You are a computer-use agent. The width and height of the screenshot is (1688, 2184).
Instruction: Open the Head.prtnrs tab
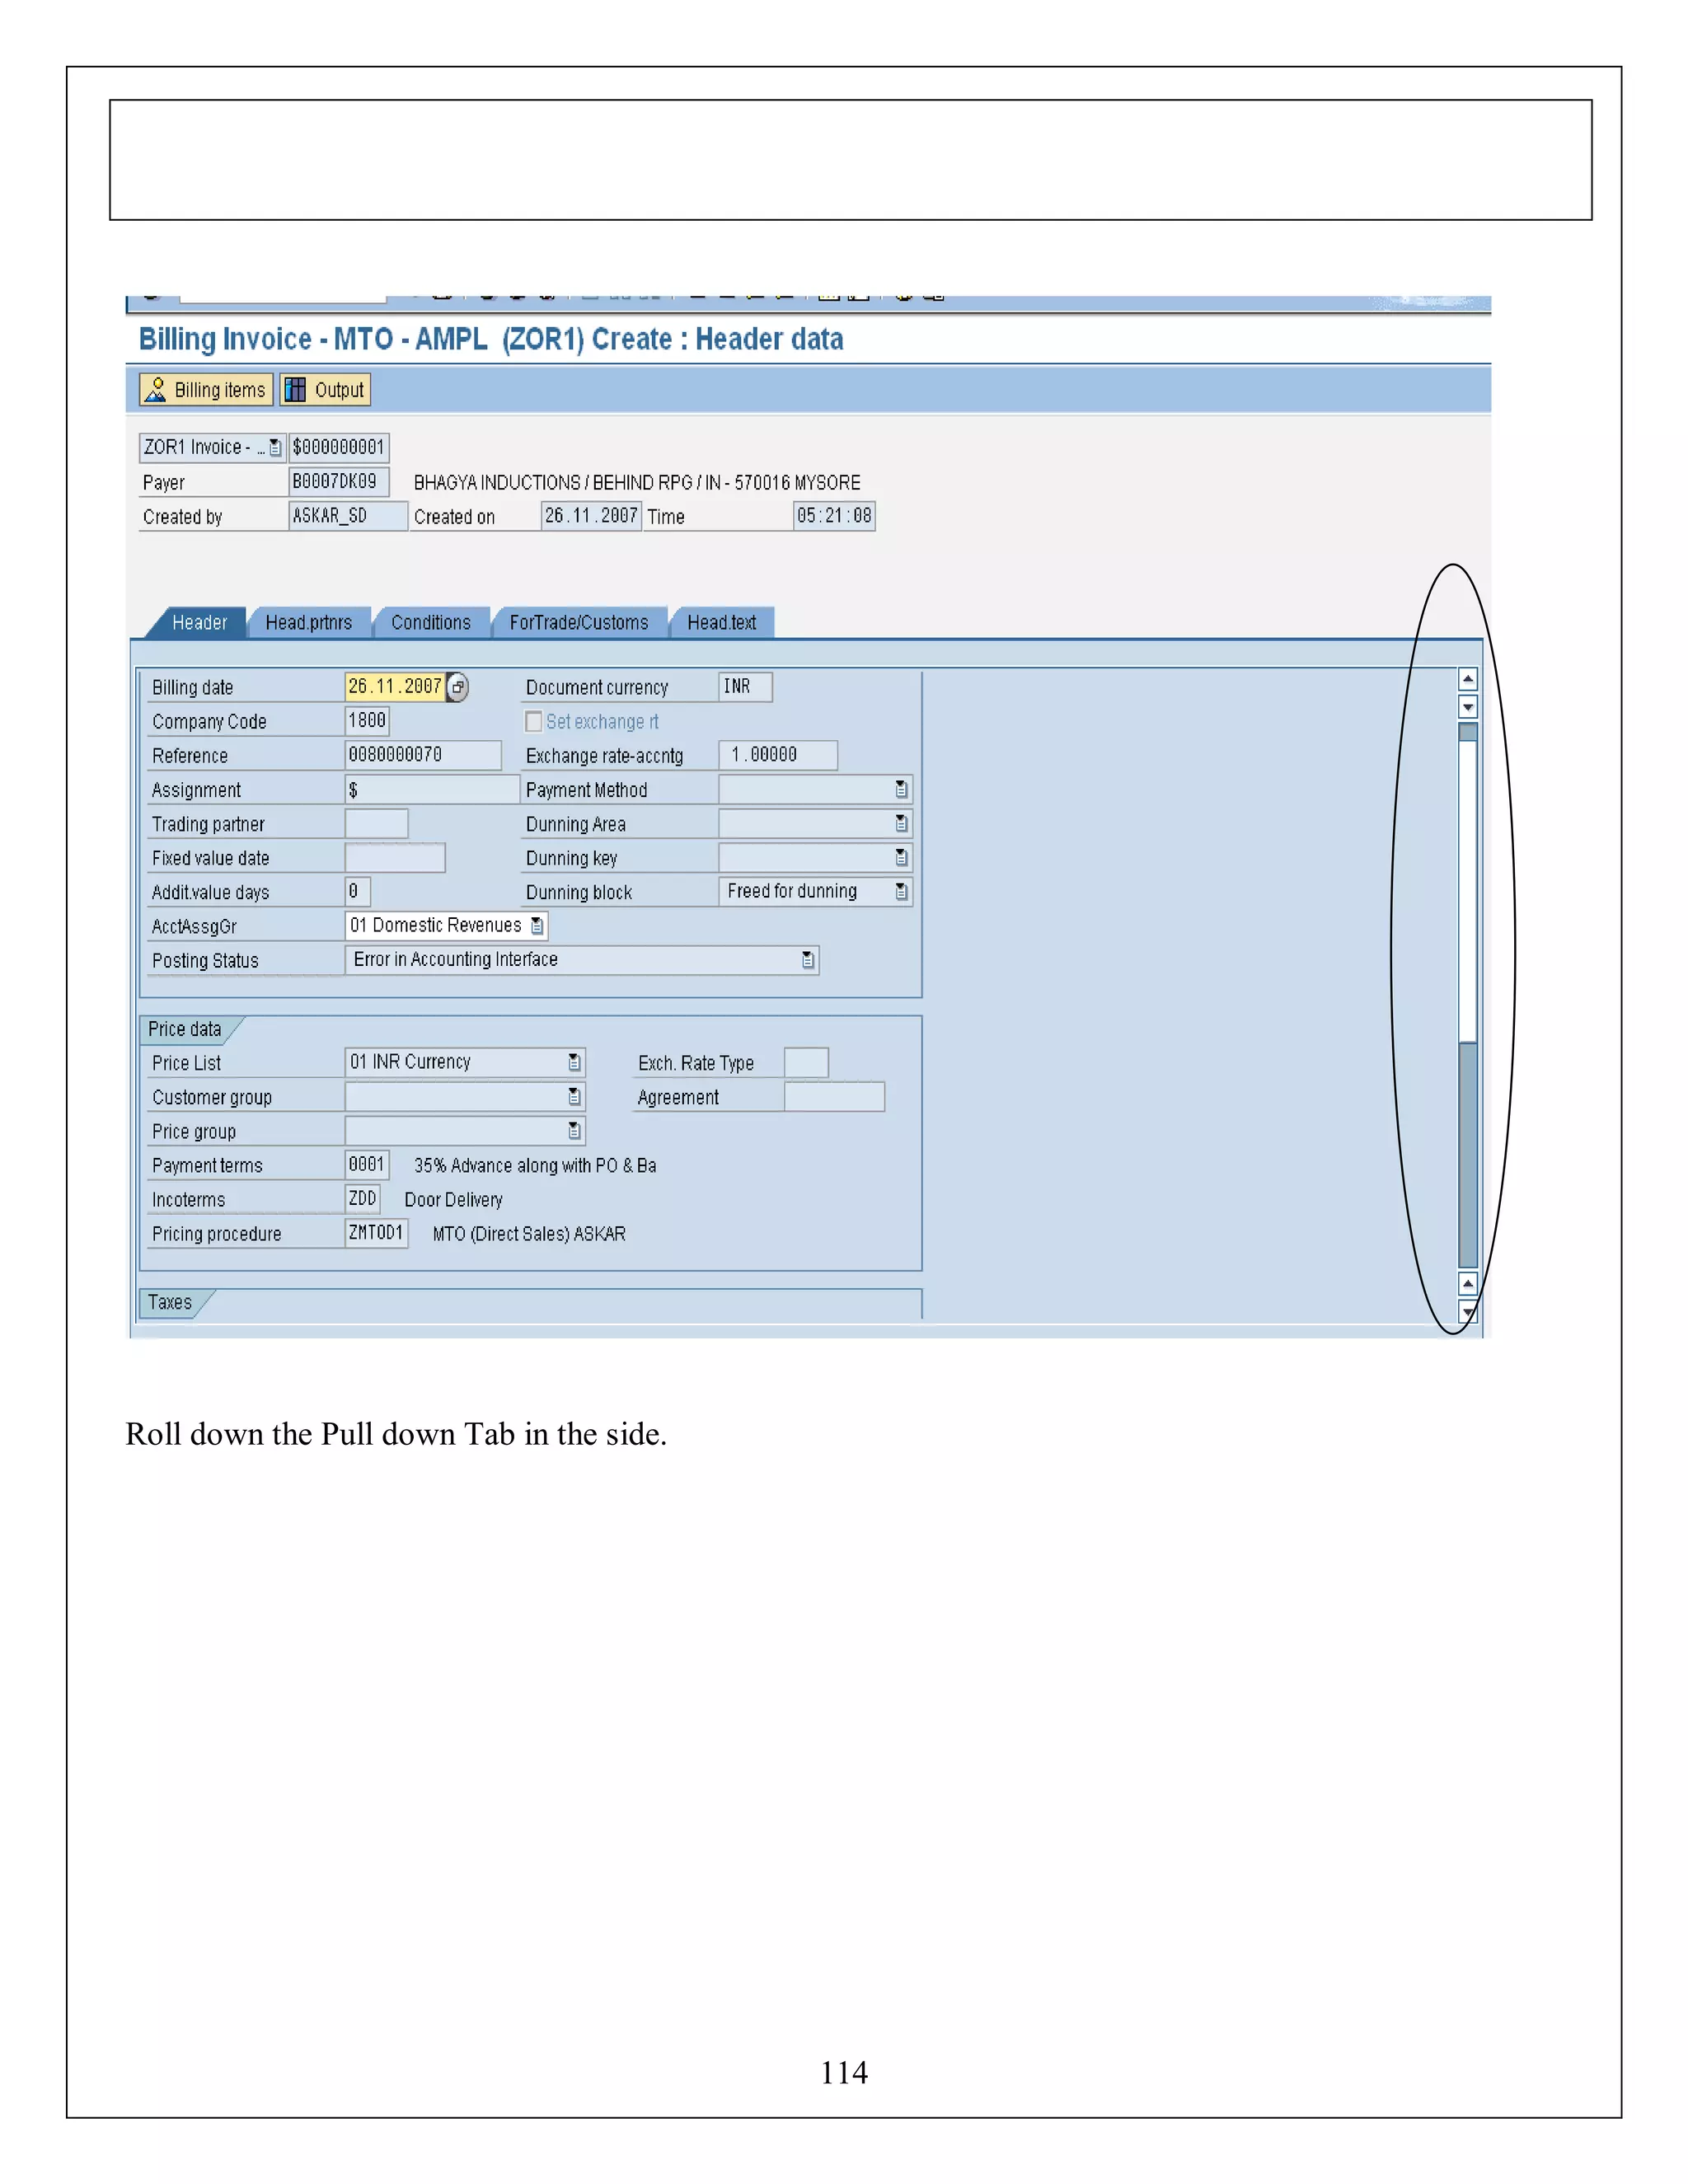308,623
